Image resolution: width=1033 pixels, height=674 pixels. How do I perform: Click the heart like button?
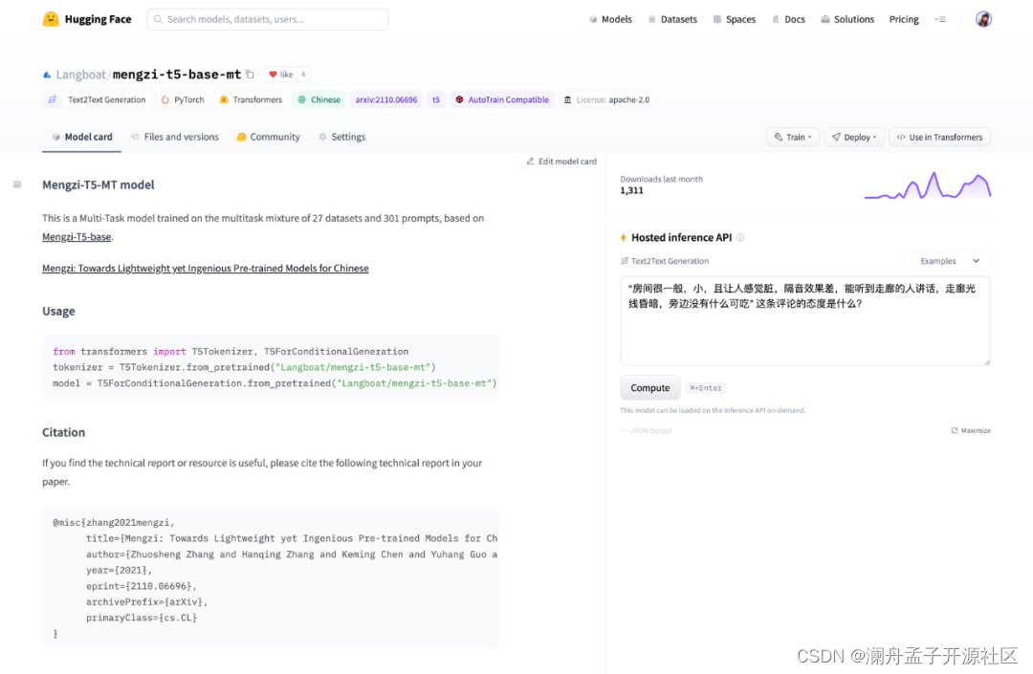[x=280, y=75]
